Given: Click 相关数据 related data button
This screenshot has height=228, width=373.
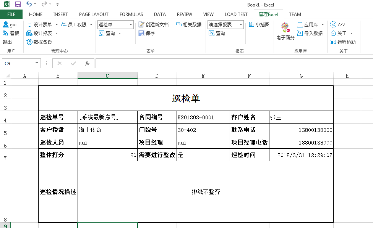Looking at the screenshot, I should click(x=189, y=24).
